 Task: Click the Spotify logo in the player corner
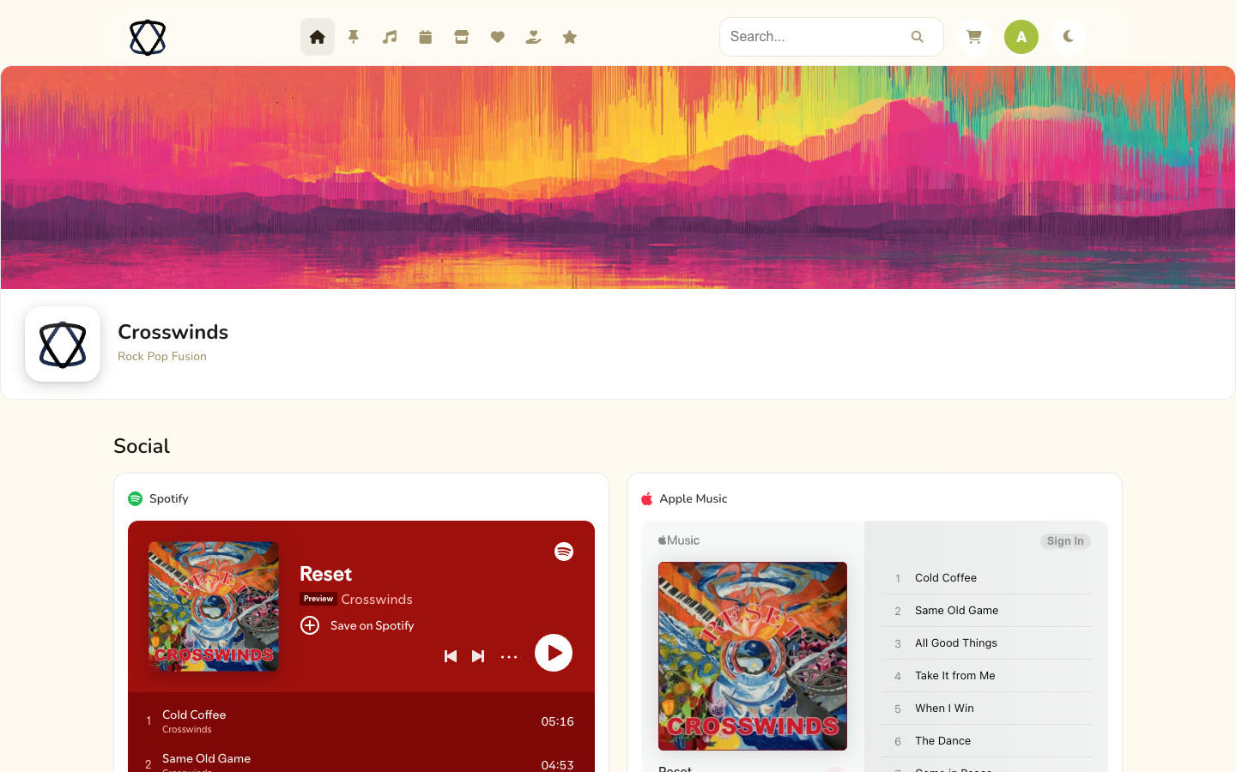coord(564,552)
